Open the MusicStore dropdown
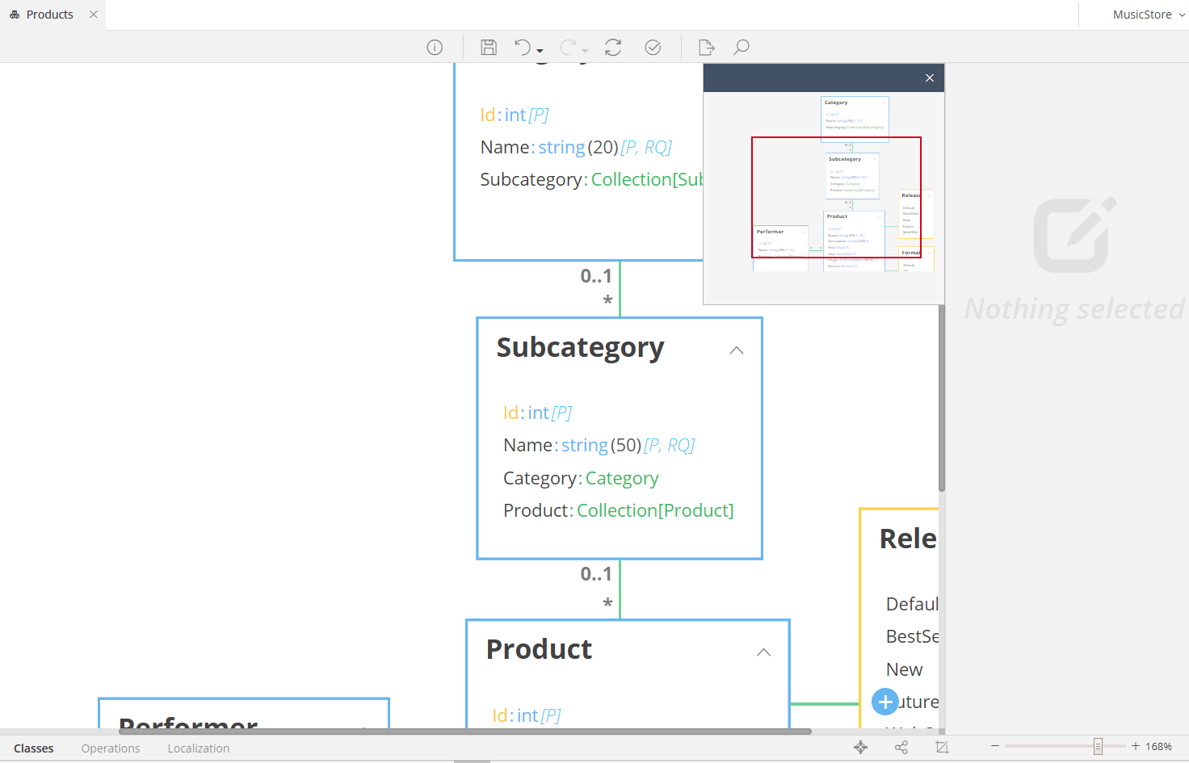This screenshot has height=763, width=1189. pyautogui.click(x=1148, y=15)
